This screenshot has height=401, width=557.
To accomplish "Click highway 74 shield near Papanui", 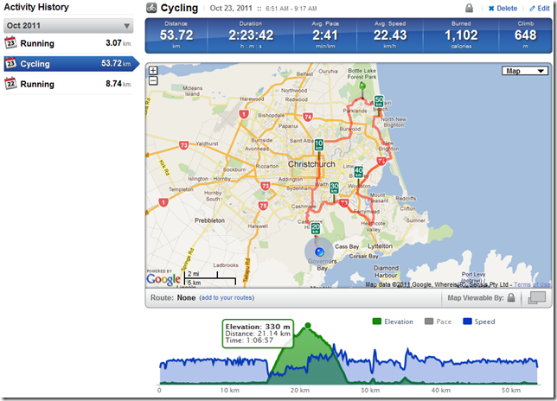I will click(x=308, y=117).
